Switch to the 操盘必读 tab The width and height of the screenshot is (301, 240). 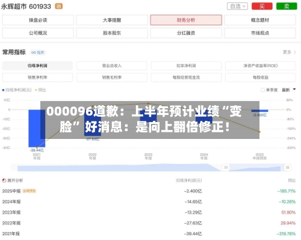tap(38, 20)
